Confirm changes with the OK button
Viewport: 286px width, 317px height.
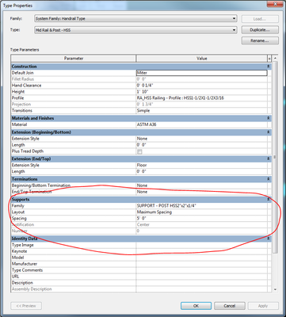pyautogui.click(x=196, y=306)
